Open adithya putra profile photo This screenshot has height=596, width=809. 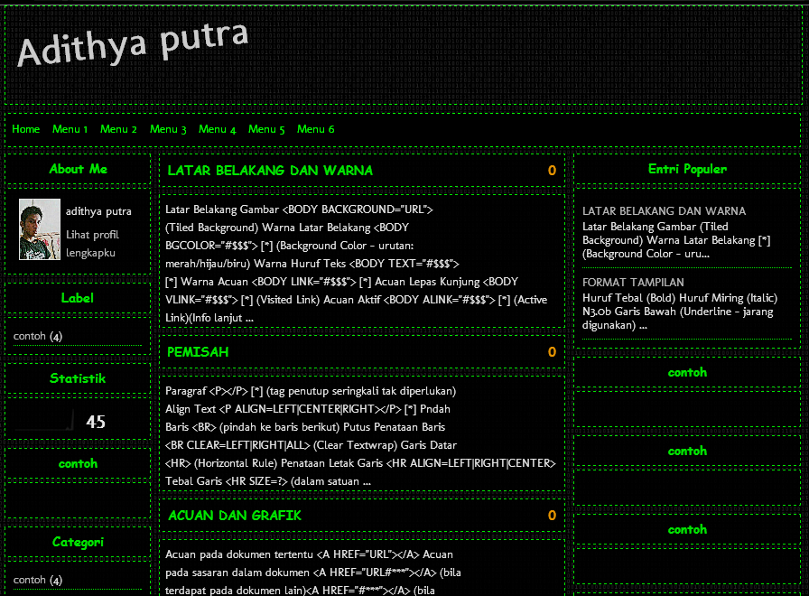[40, 229]
